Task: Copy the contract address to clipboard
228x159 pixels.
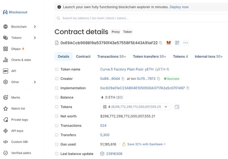Action: click(161, 43)
